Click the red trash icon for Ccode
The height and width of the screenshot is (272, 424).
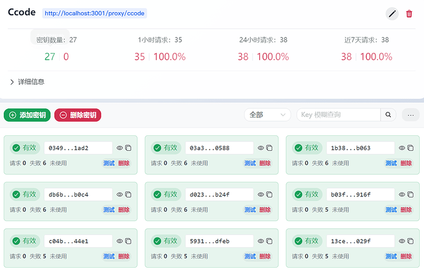click(x=409, y=14)
